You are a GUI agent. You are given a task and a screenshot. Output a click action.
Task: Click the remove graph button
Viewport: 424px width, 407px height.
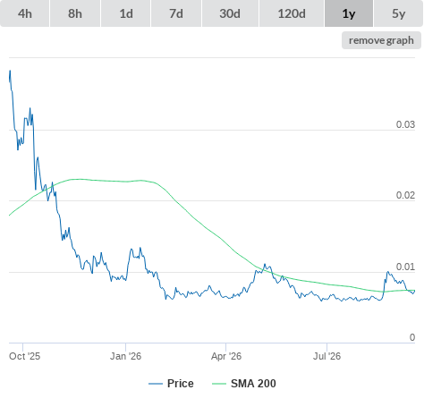(x=381, y=40)
